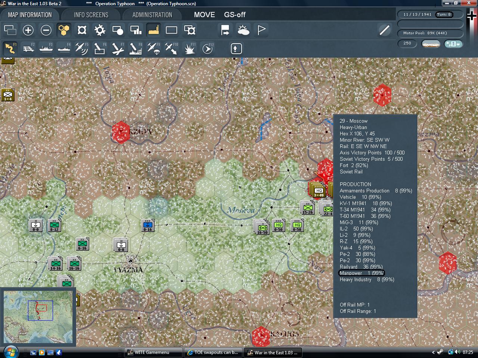
Task: Select the 15-26 infantry unit counter
Action: [307, 207]
